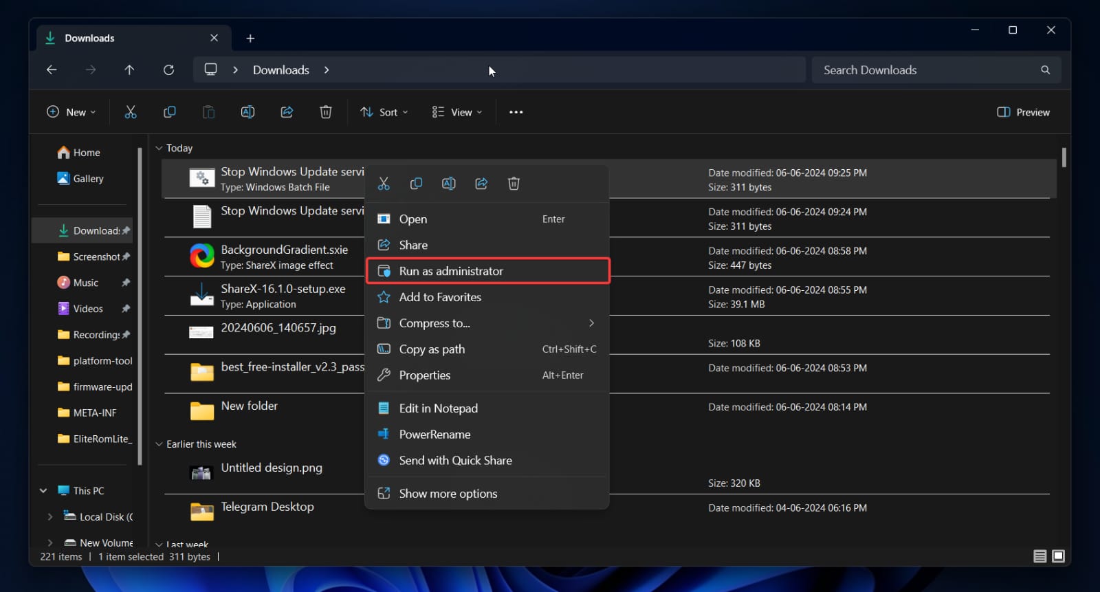Image resolution: width=1100 pixels, height=592 pixels.
Task: Switch to details view in status bar
Action: [1039, 556]
